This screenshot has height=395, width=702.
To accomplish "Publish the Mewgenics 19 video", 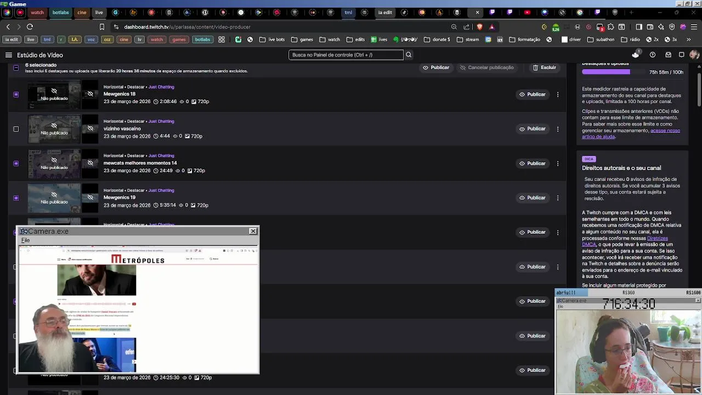I will point(533,198).
